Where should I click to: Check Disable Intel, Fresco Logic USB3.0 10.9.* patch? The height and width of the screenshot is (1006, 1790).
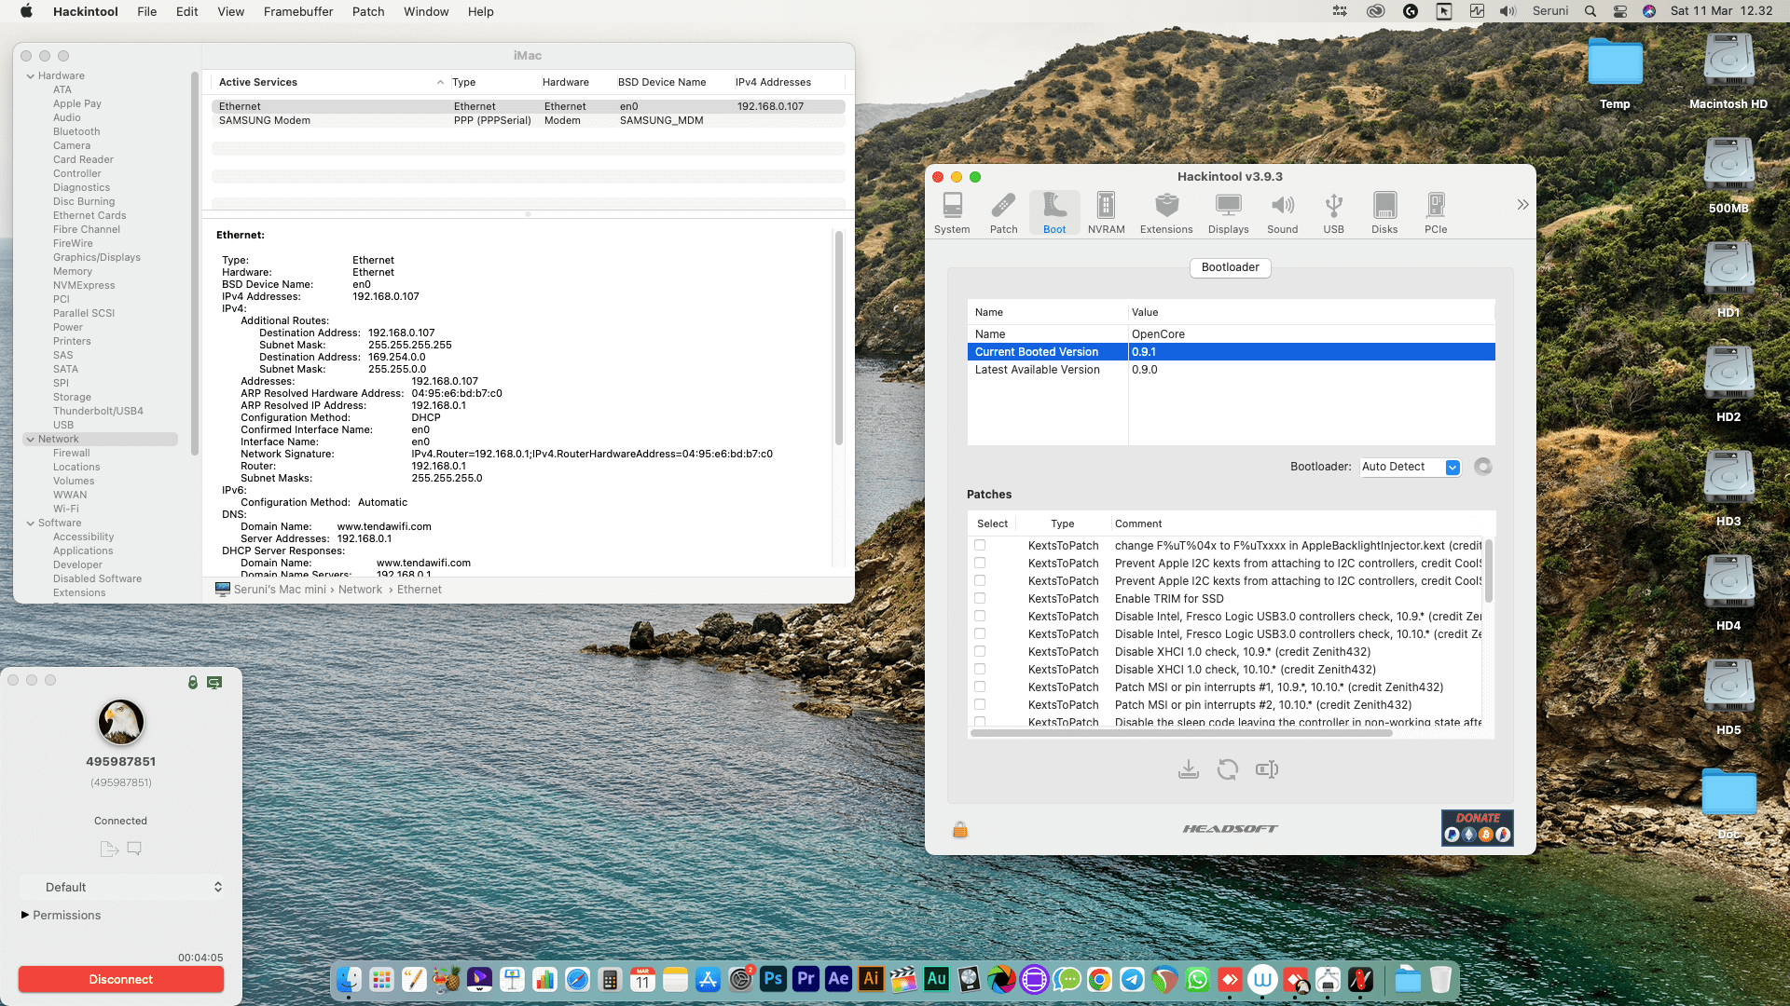coord(980,616)
